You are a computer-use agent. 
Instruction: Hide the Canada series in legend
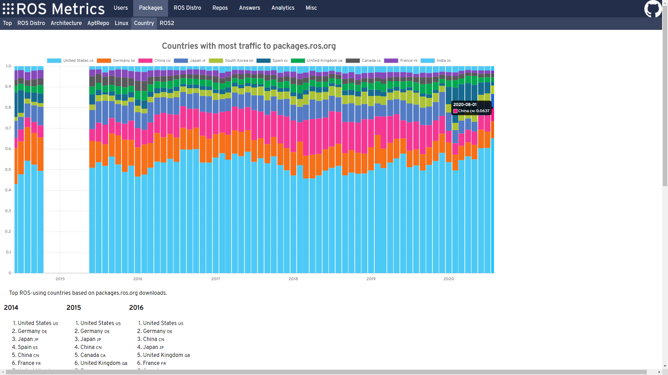pyautogui.click(x=352, y=61)
